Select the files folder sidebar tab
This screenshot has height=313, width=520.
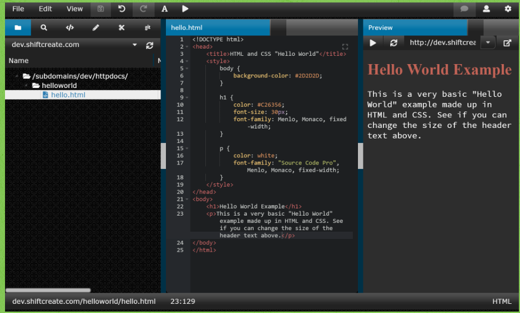(18, 28)
